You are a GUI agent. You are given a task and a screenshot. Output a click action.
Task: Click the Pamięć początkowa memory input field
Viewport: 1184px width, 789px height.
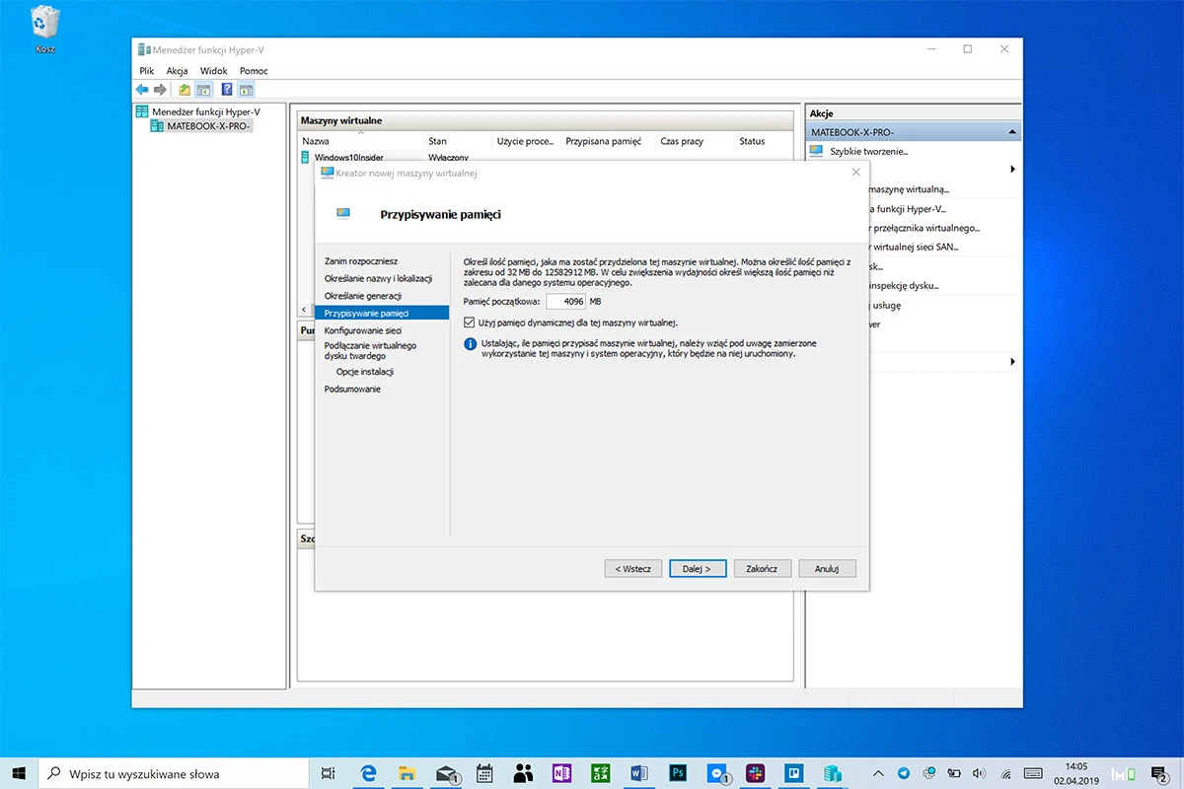[566, 301]
